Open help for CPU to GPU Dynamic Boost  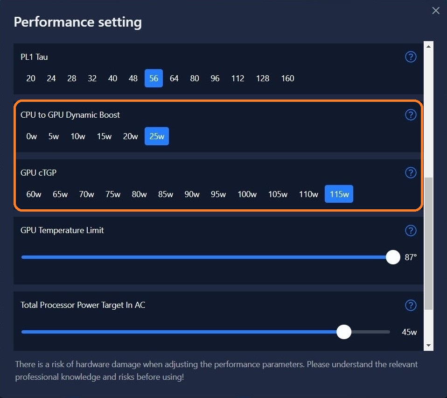pyautogui.click(x=411, y=115)
